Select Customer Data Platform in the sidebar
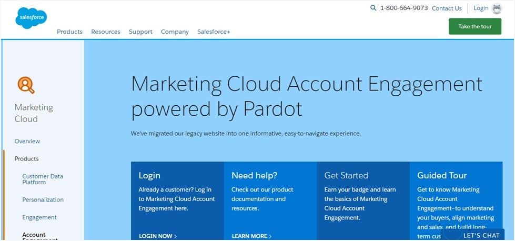This screenshot has width=515, height=241. (43, 179)
